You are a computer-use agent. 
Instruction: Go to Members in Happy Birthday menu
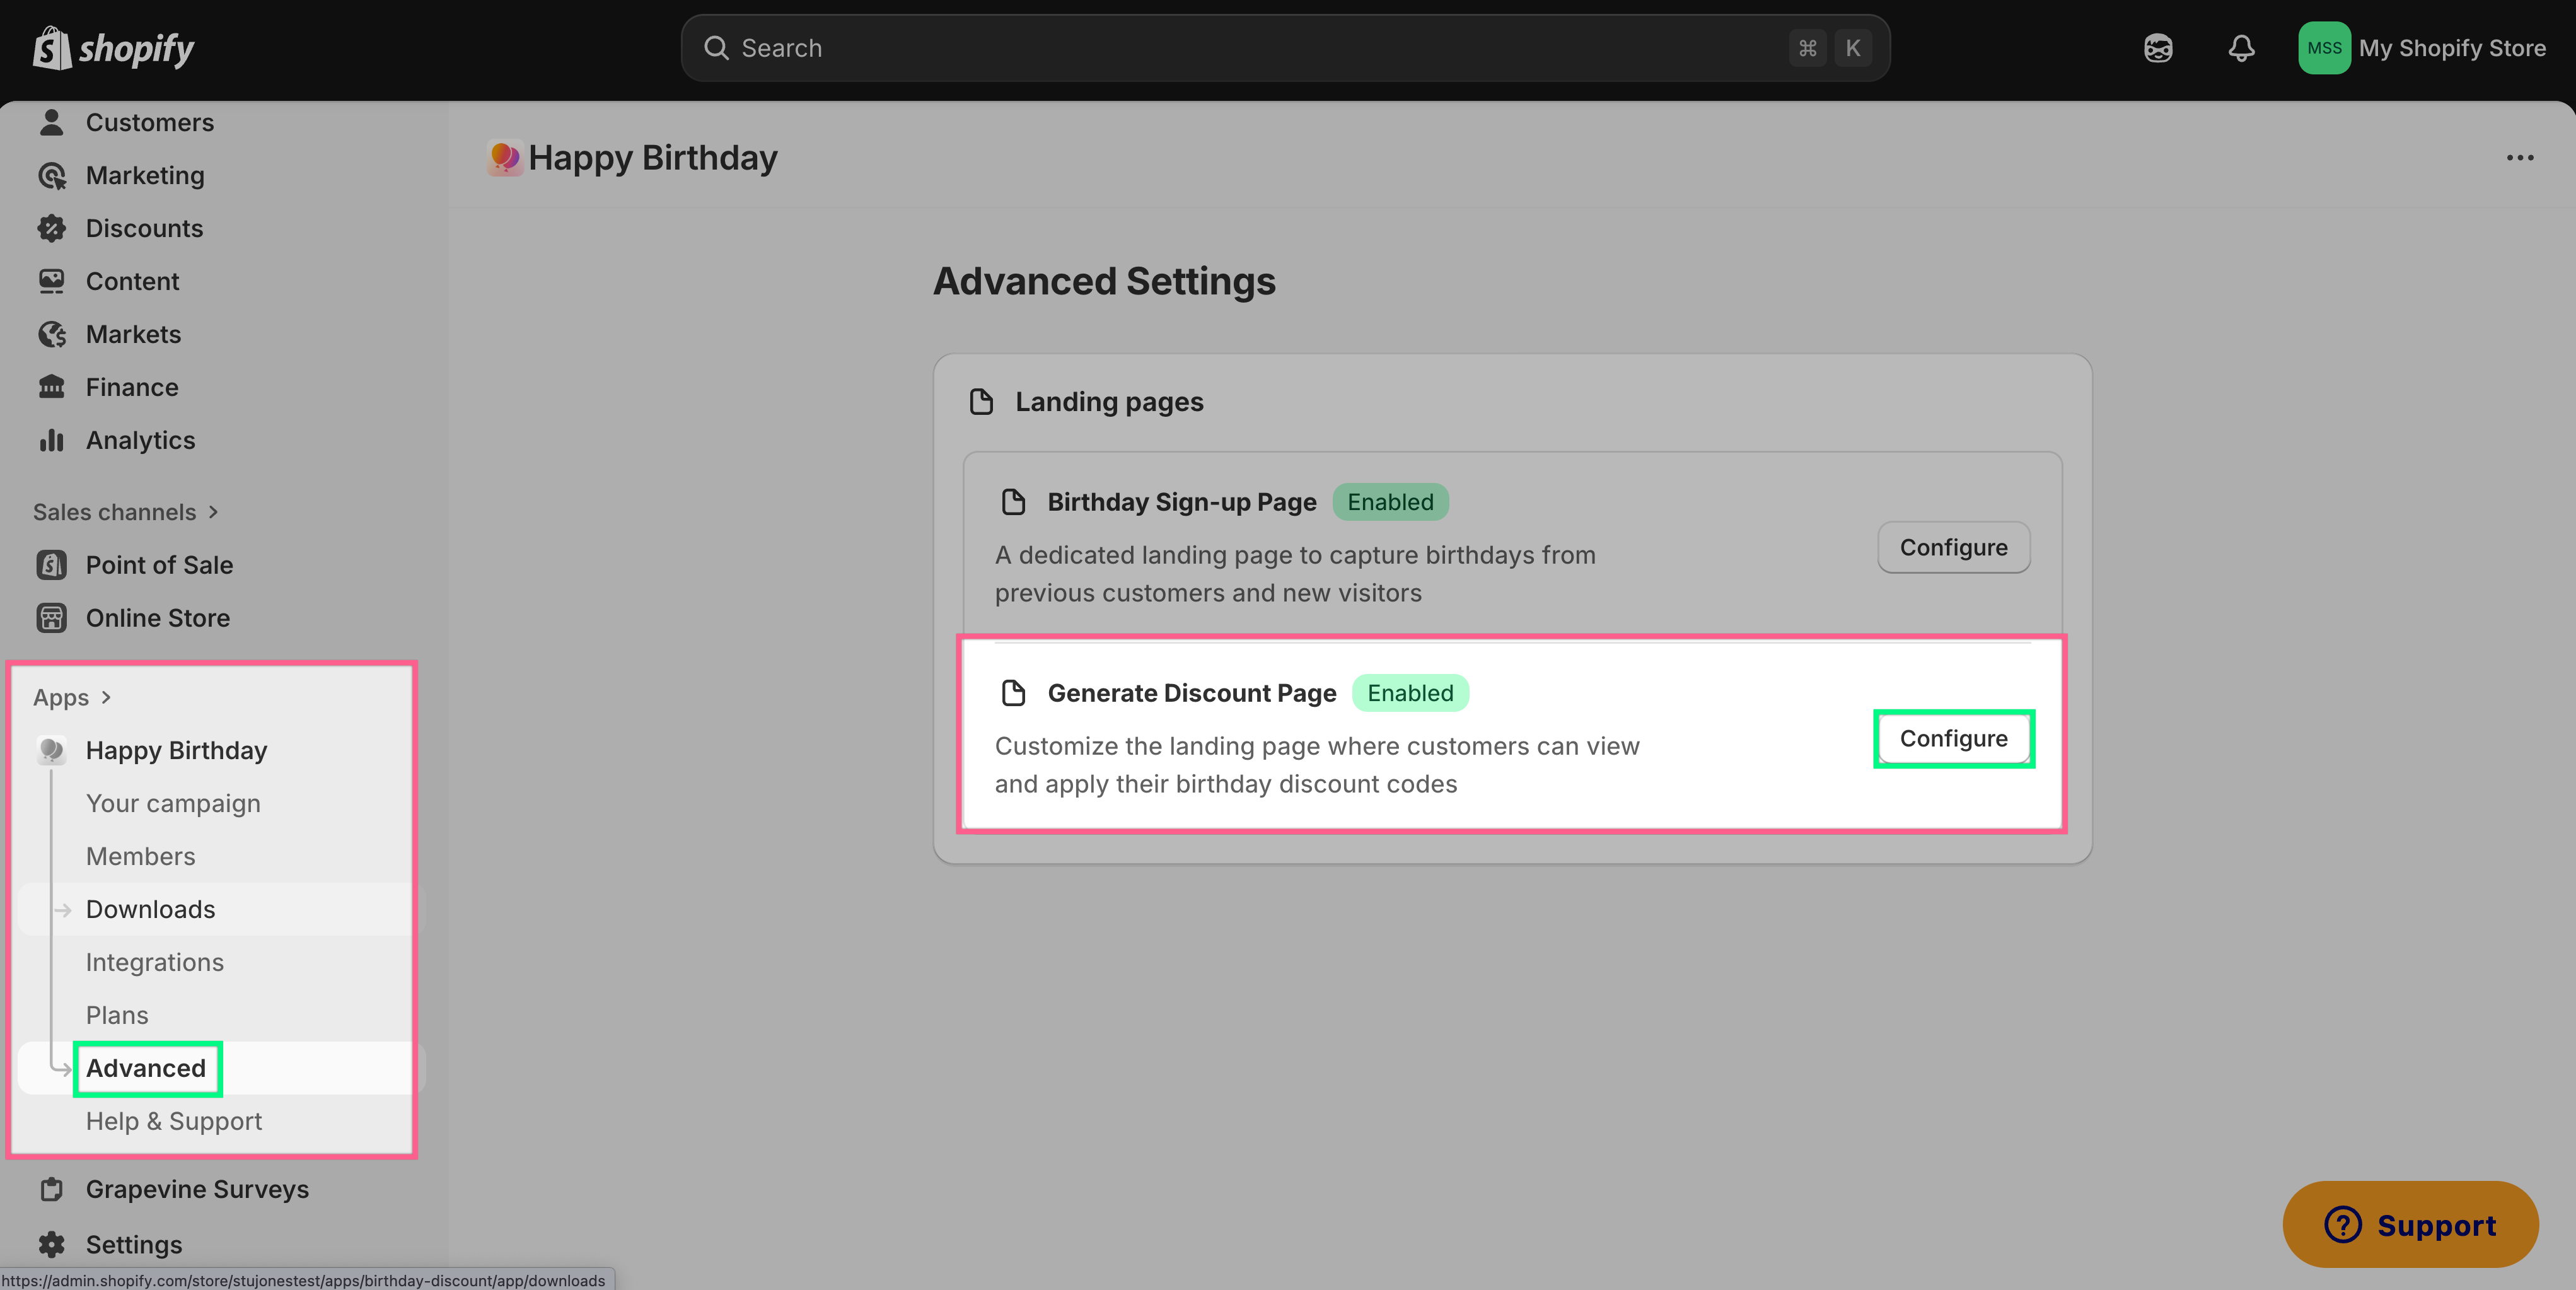tap(141, 856)
